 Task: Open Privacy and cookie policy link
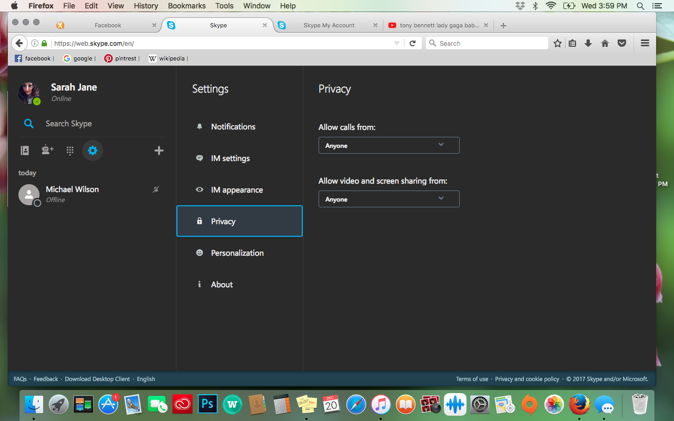click(x=527, y=379)
